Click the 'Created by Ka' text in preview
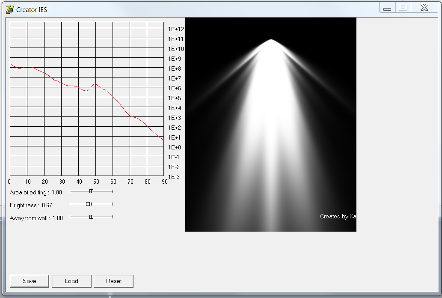Image resolution: width=442 pixels, height=298 pixels. coord(338,217)
